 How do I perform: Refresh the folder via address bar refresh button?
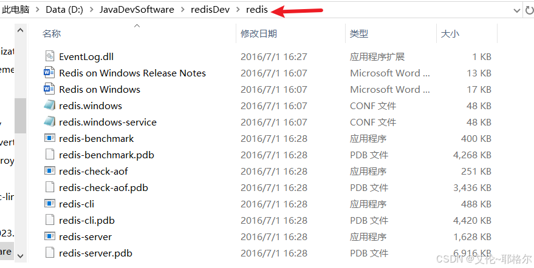tap(529, 10)
